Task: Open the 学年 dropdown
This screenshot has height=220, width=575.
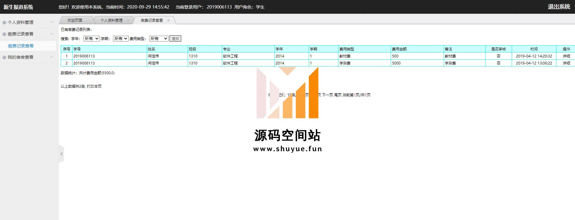Action: pyautogui.click(x=91, y=38)
